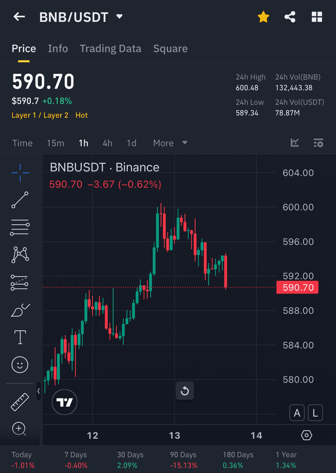Open the Square tab
Viewport: 336px width, 473px height.
point(170,49)
